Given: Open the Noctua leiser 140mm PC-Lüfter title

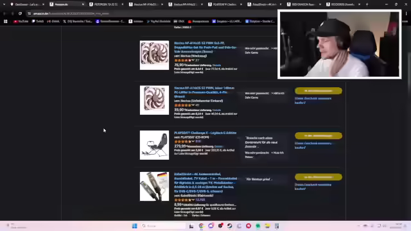Looking at the screenshot, I should coord(204,92).
